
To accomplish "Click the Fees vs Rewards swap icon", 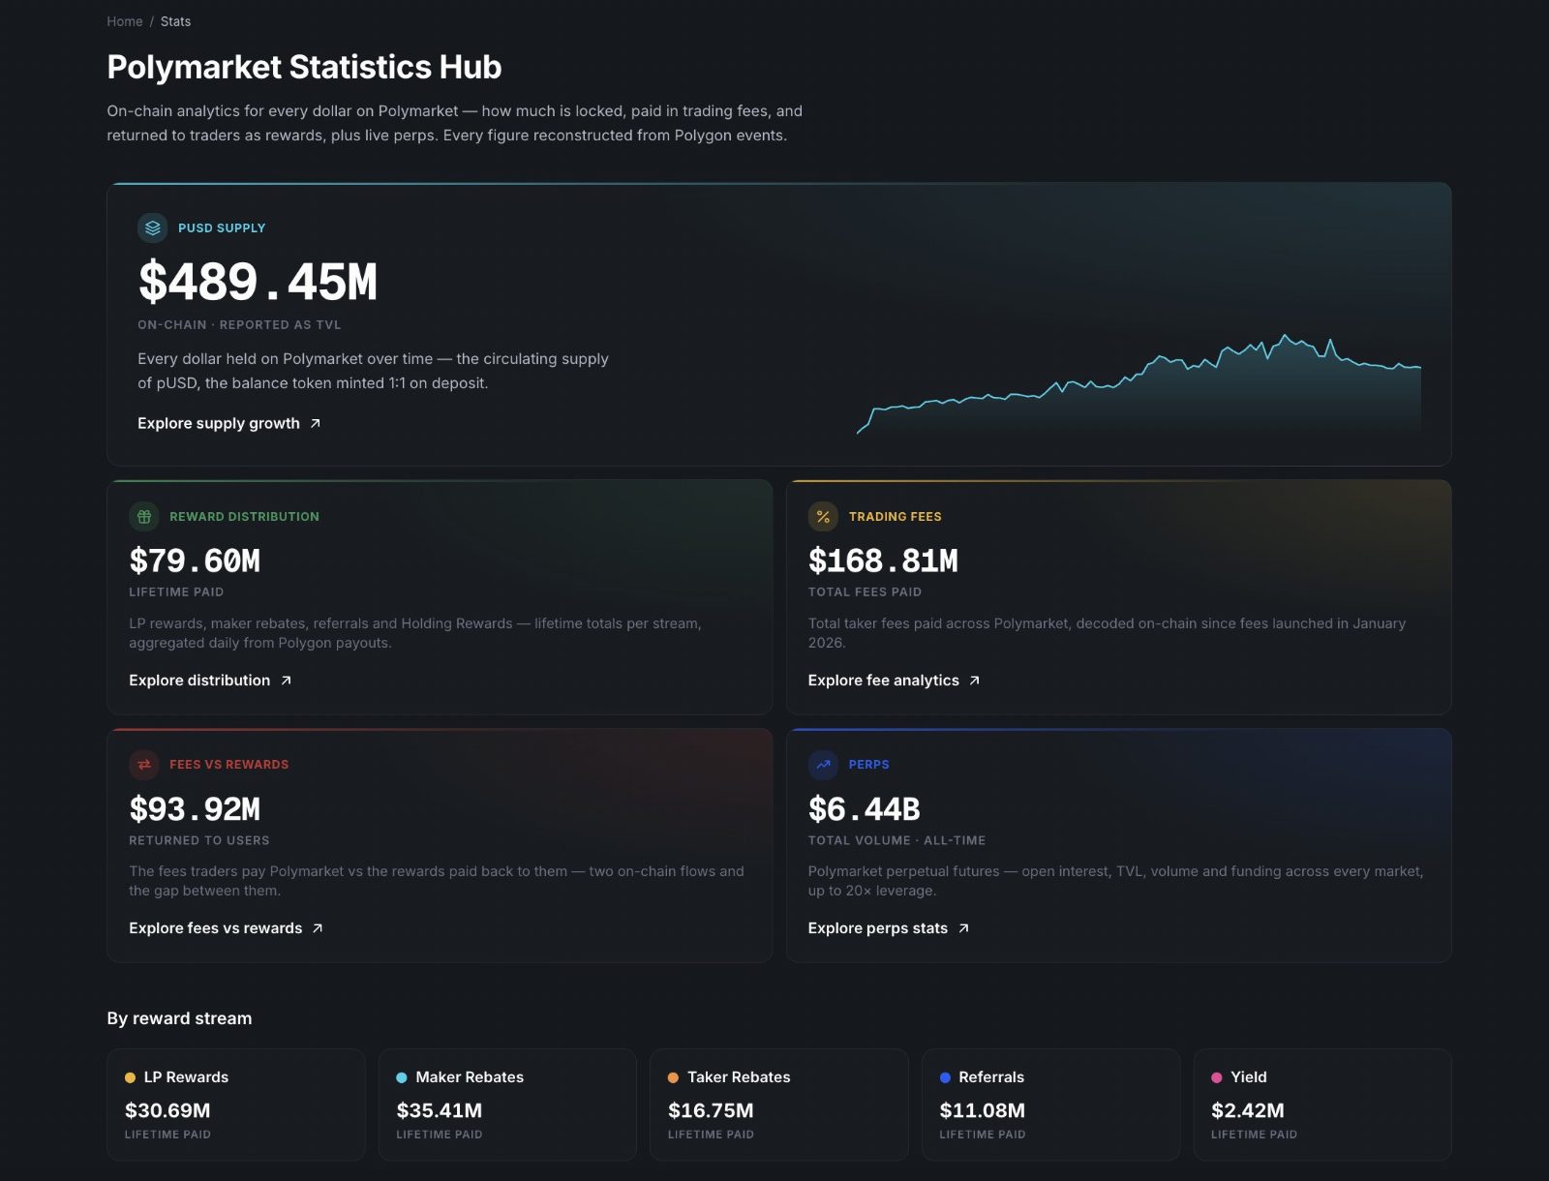I will pos(144,765).
